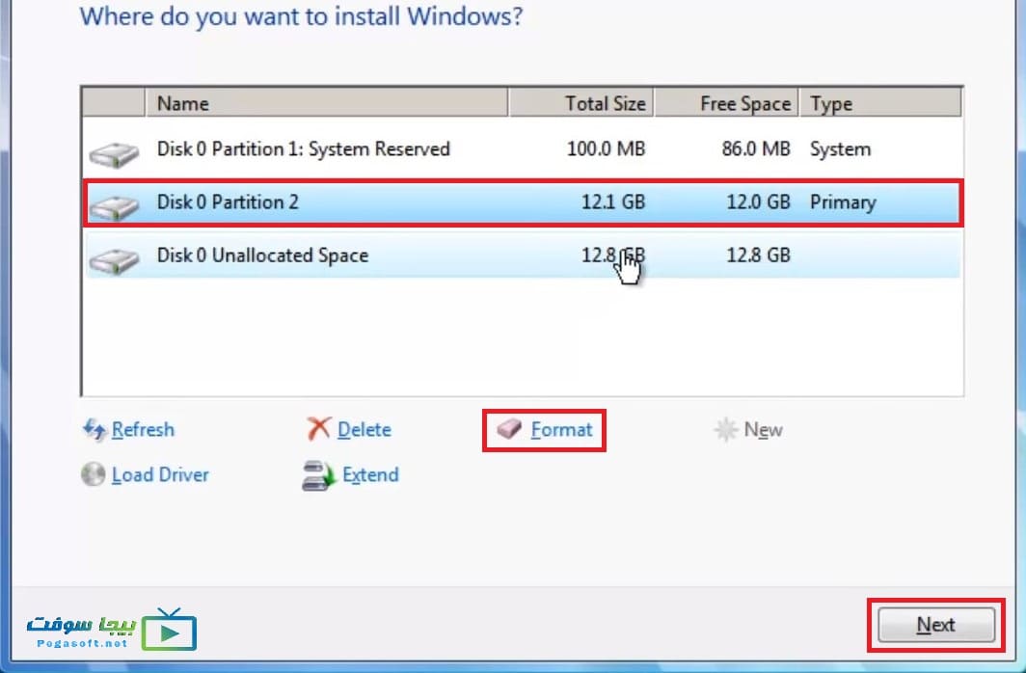Viewport: 1026px width, 673px height.
Task: Click the 12.0 GB free space cell
Action: [758, 202]
